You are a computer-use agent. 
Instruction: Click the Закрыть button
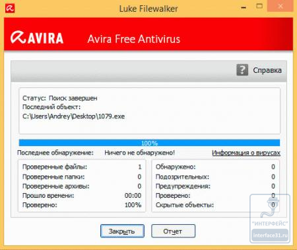click(x=122, y=231)
